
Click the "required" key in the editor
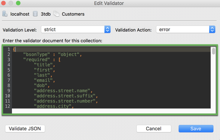(36, 60)
